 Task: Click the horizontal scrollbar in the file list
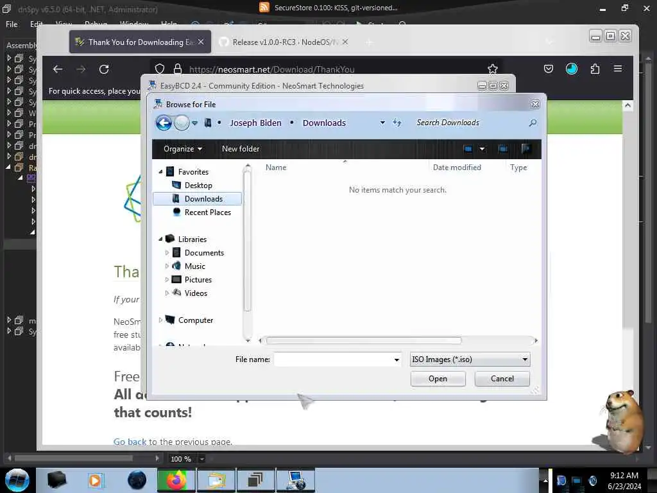pyautogui.click(x=363, y=340)
